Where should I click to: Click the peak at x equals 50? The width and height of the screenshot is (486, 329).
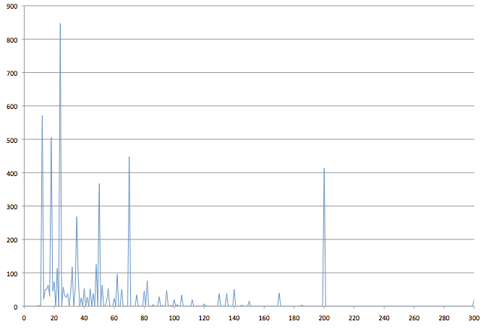(99, 184)
